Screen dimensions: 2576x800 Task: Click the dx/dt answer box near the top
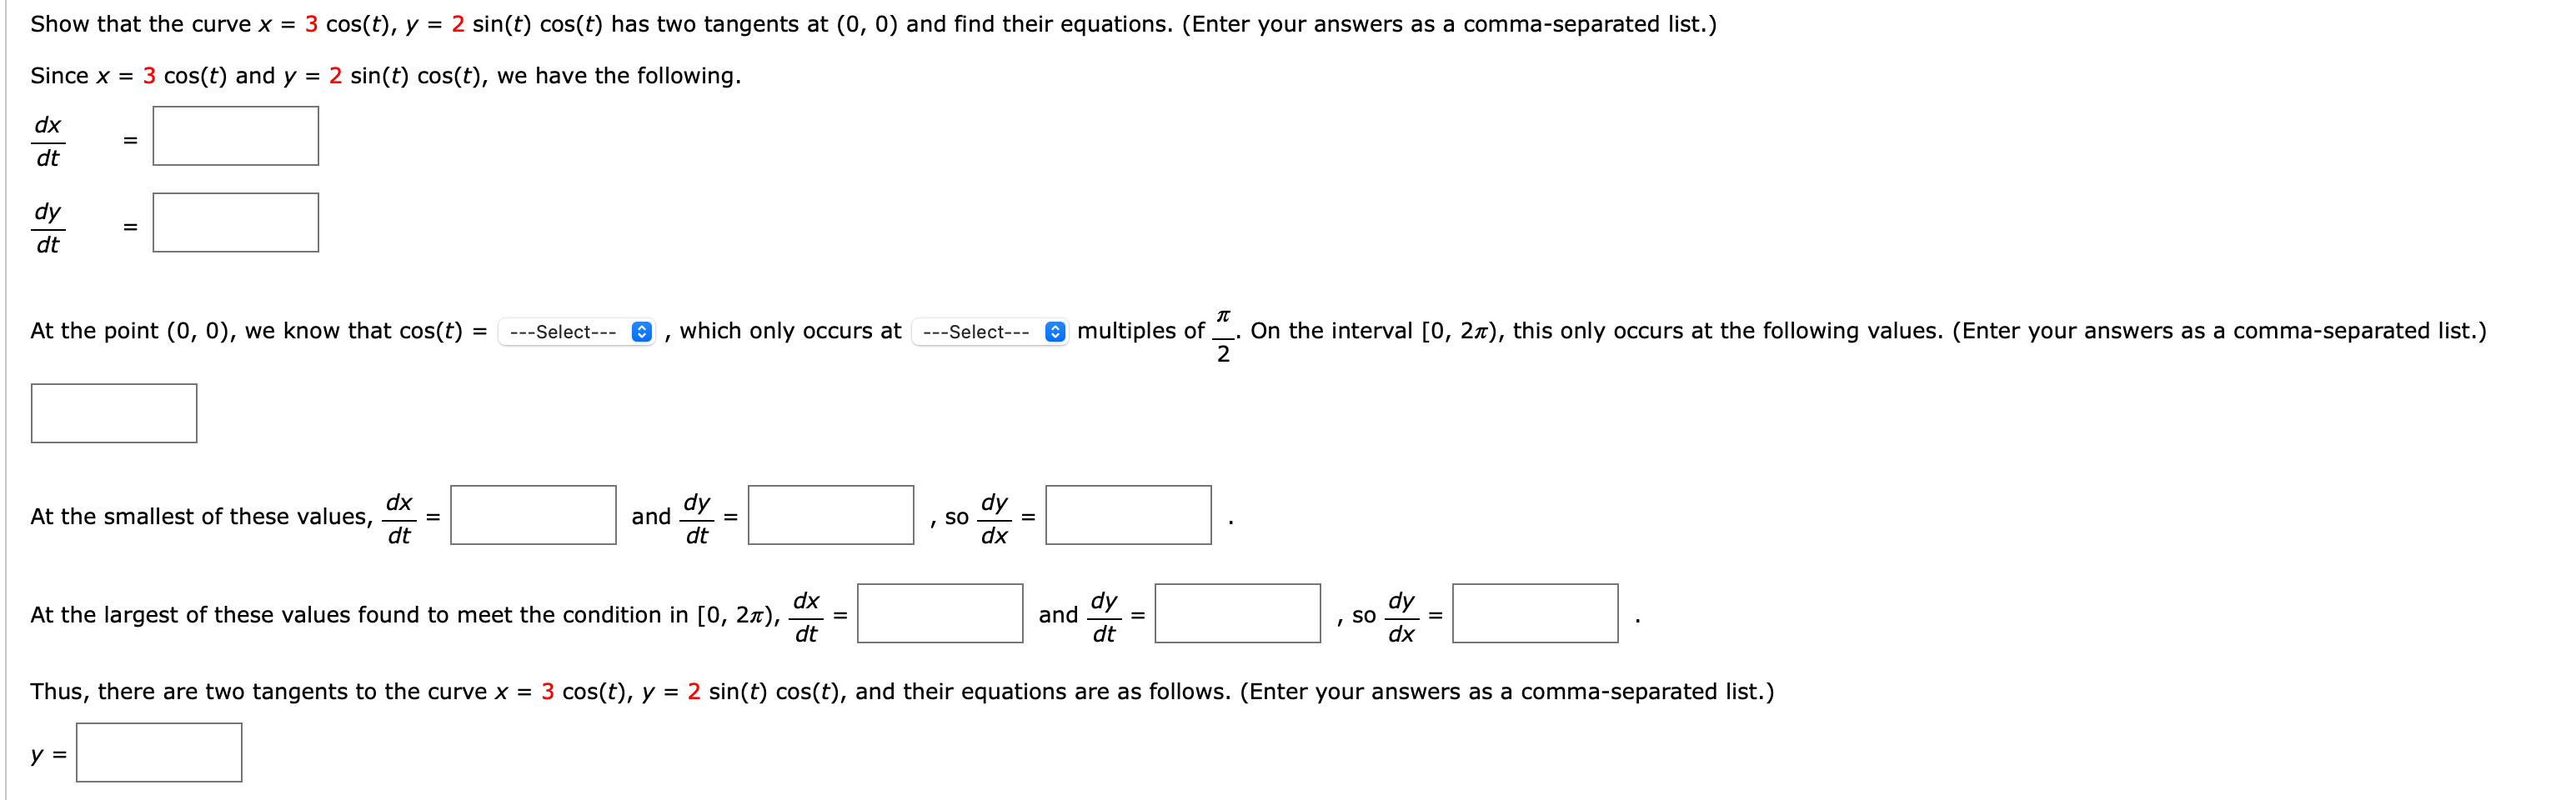click(x=234, y=135)
